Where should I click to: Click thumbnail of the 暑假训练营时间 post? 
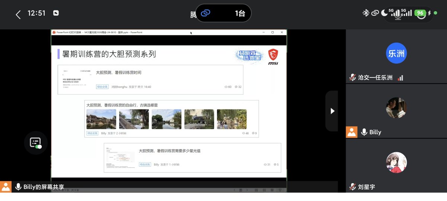click(x=76, y=79)
